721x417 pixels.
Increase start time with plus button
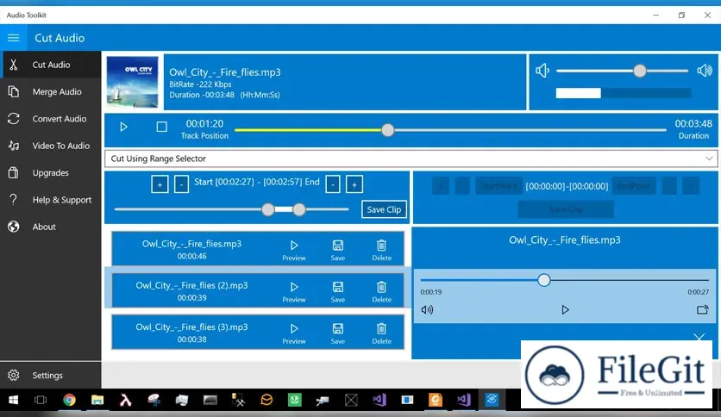[x=160, y=184]
